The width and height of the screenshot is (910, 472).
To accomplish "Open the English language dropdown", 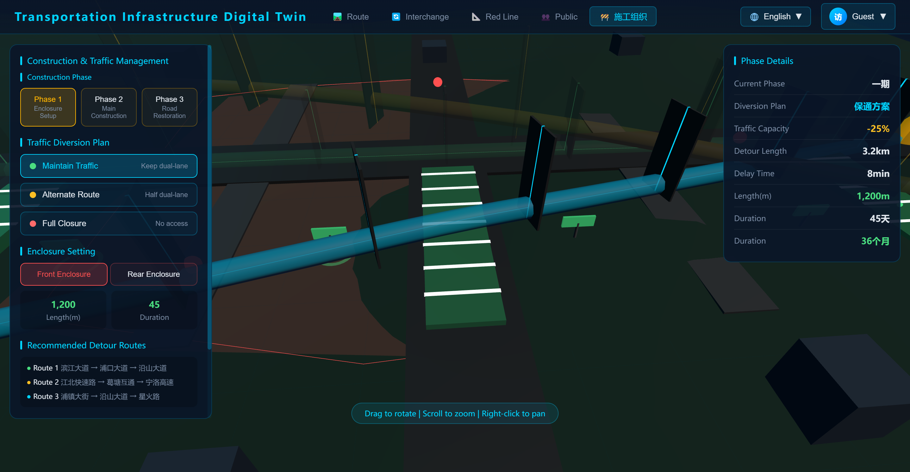I will point(775,16).
